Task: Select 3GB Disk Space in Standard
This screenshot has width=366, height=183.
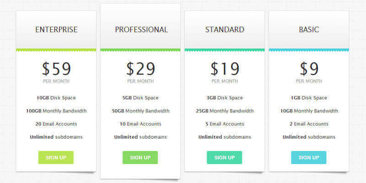Action: point(225,97)
